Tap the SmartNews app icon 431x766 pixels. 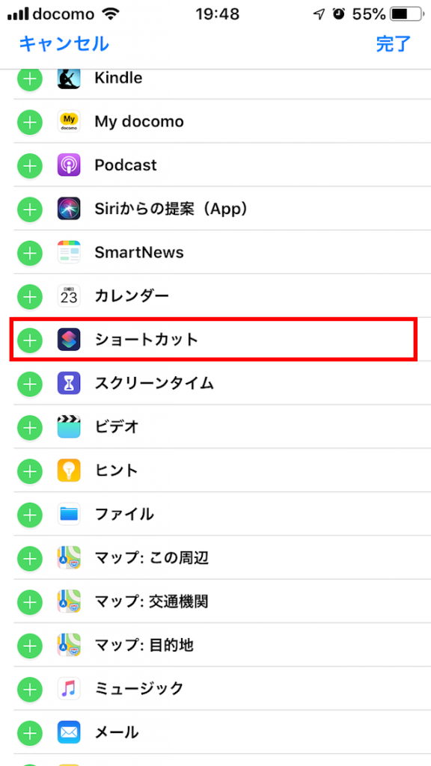click(x=69, y=252)
